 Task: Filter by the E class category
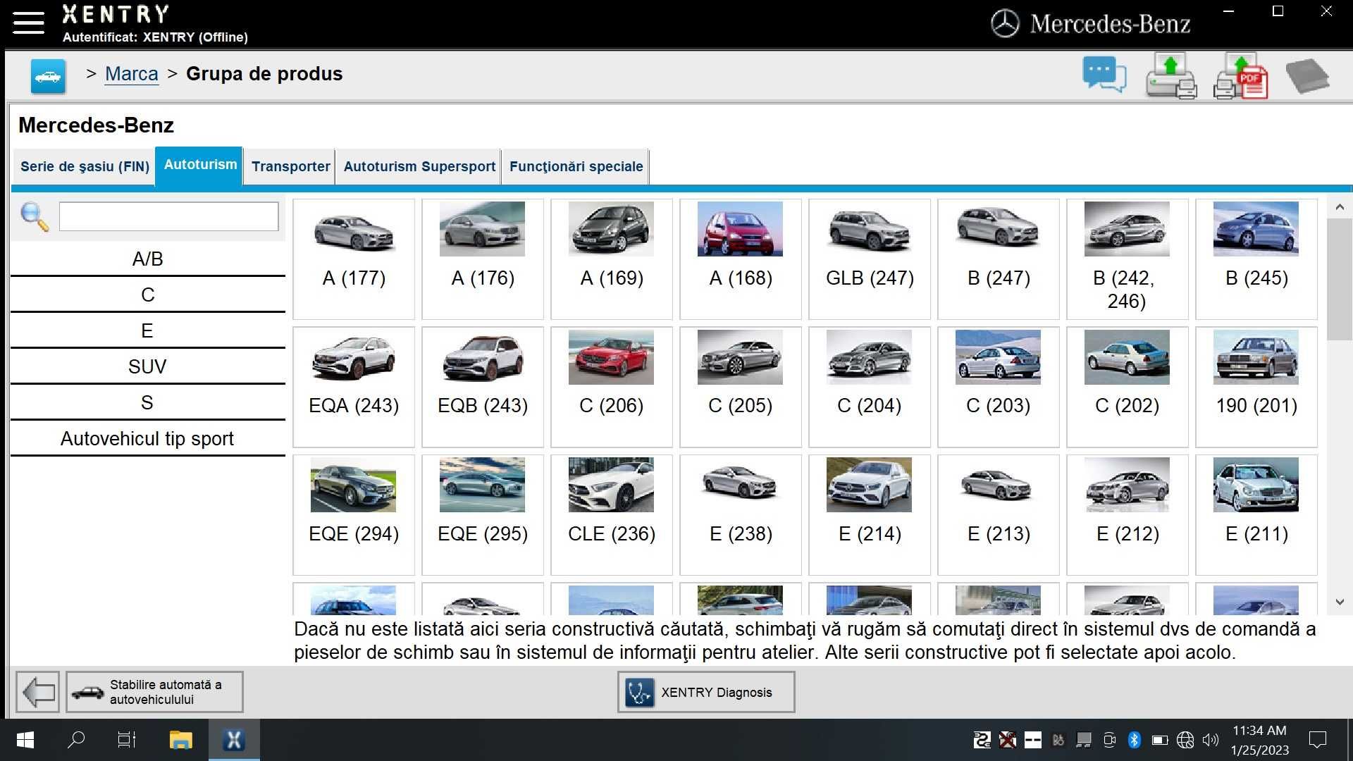click(147, 331)
